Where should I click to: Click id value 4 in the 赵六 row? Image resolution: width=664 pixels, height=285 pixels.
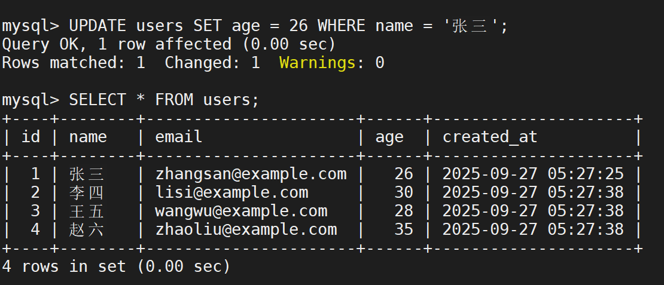tap(35, 230)
